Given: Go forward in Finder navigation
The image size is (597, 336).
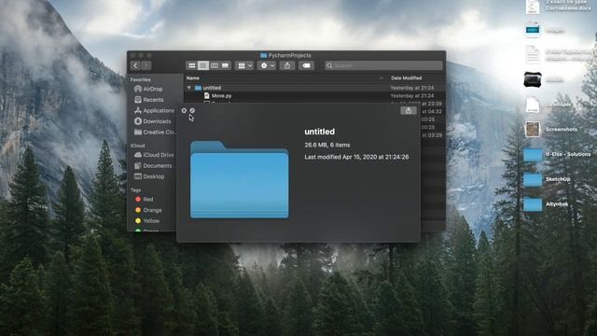Looking at the screenshot, I should [x=146, y=66].
